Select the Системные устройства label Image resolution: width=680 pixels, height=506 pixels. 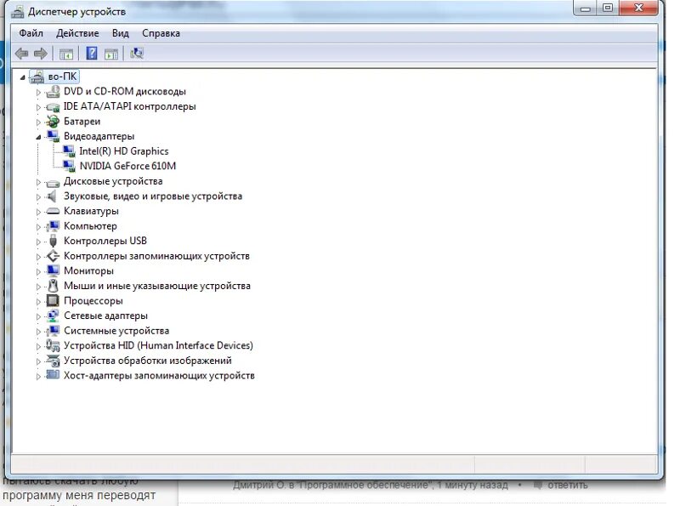coord(116,331)
